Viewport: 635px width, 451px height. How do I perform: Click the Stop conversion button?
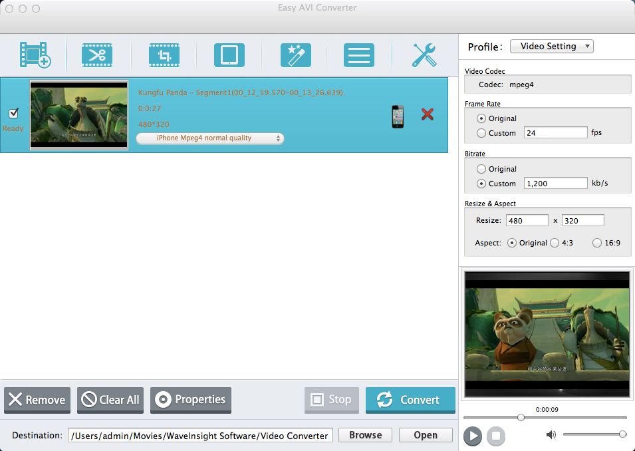(332, 400)
